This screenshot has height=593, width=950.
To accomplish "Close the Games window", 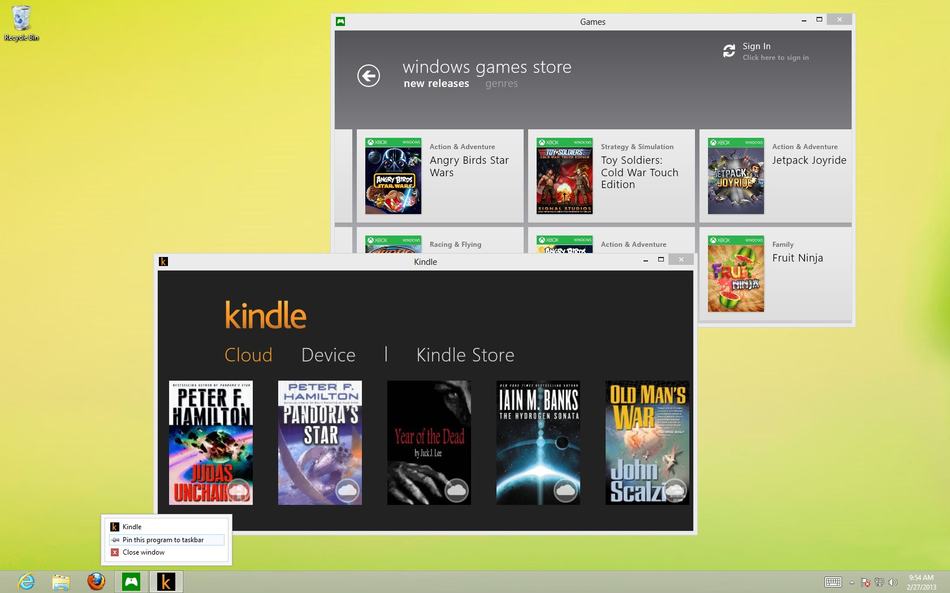I will [840, 20].
